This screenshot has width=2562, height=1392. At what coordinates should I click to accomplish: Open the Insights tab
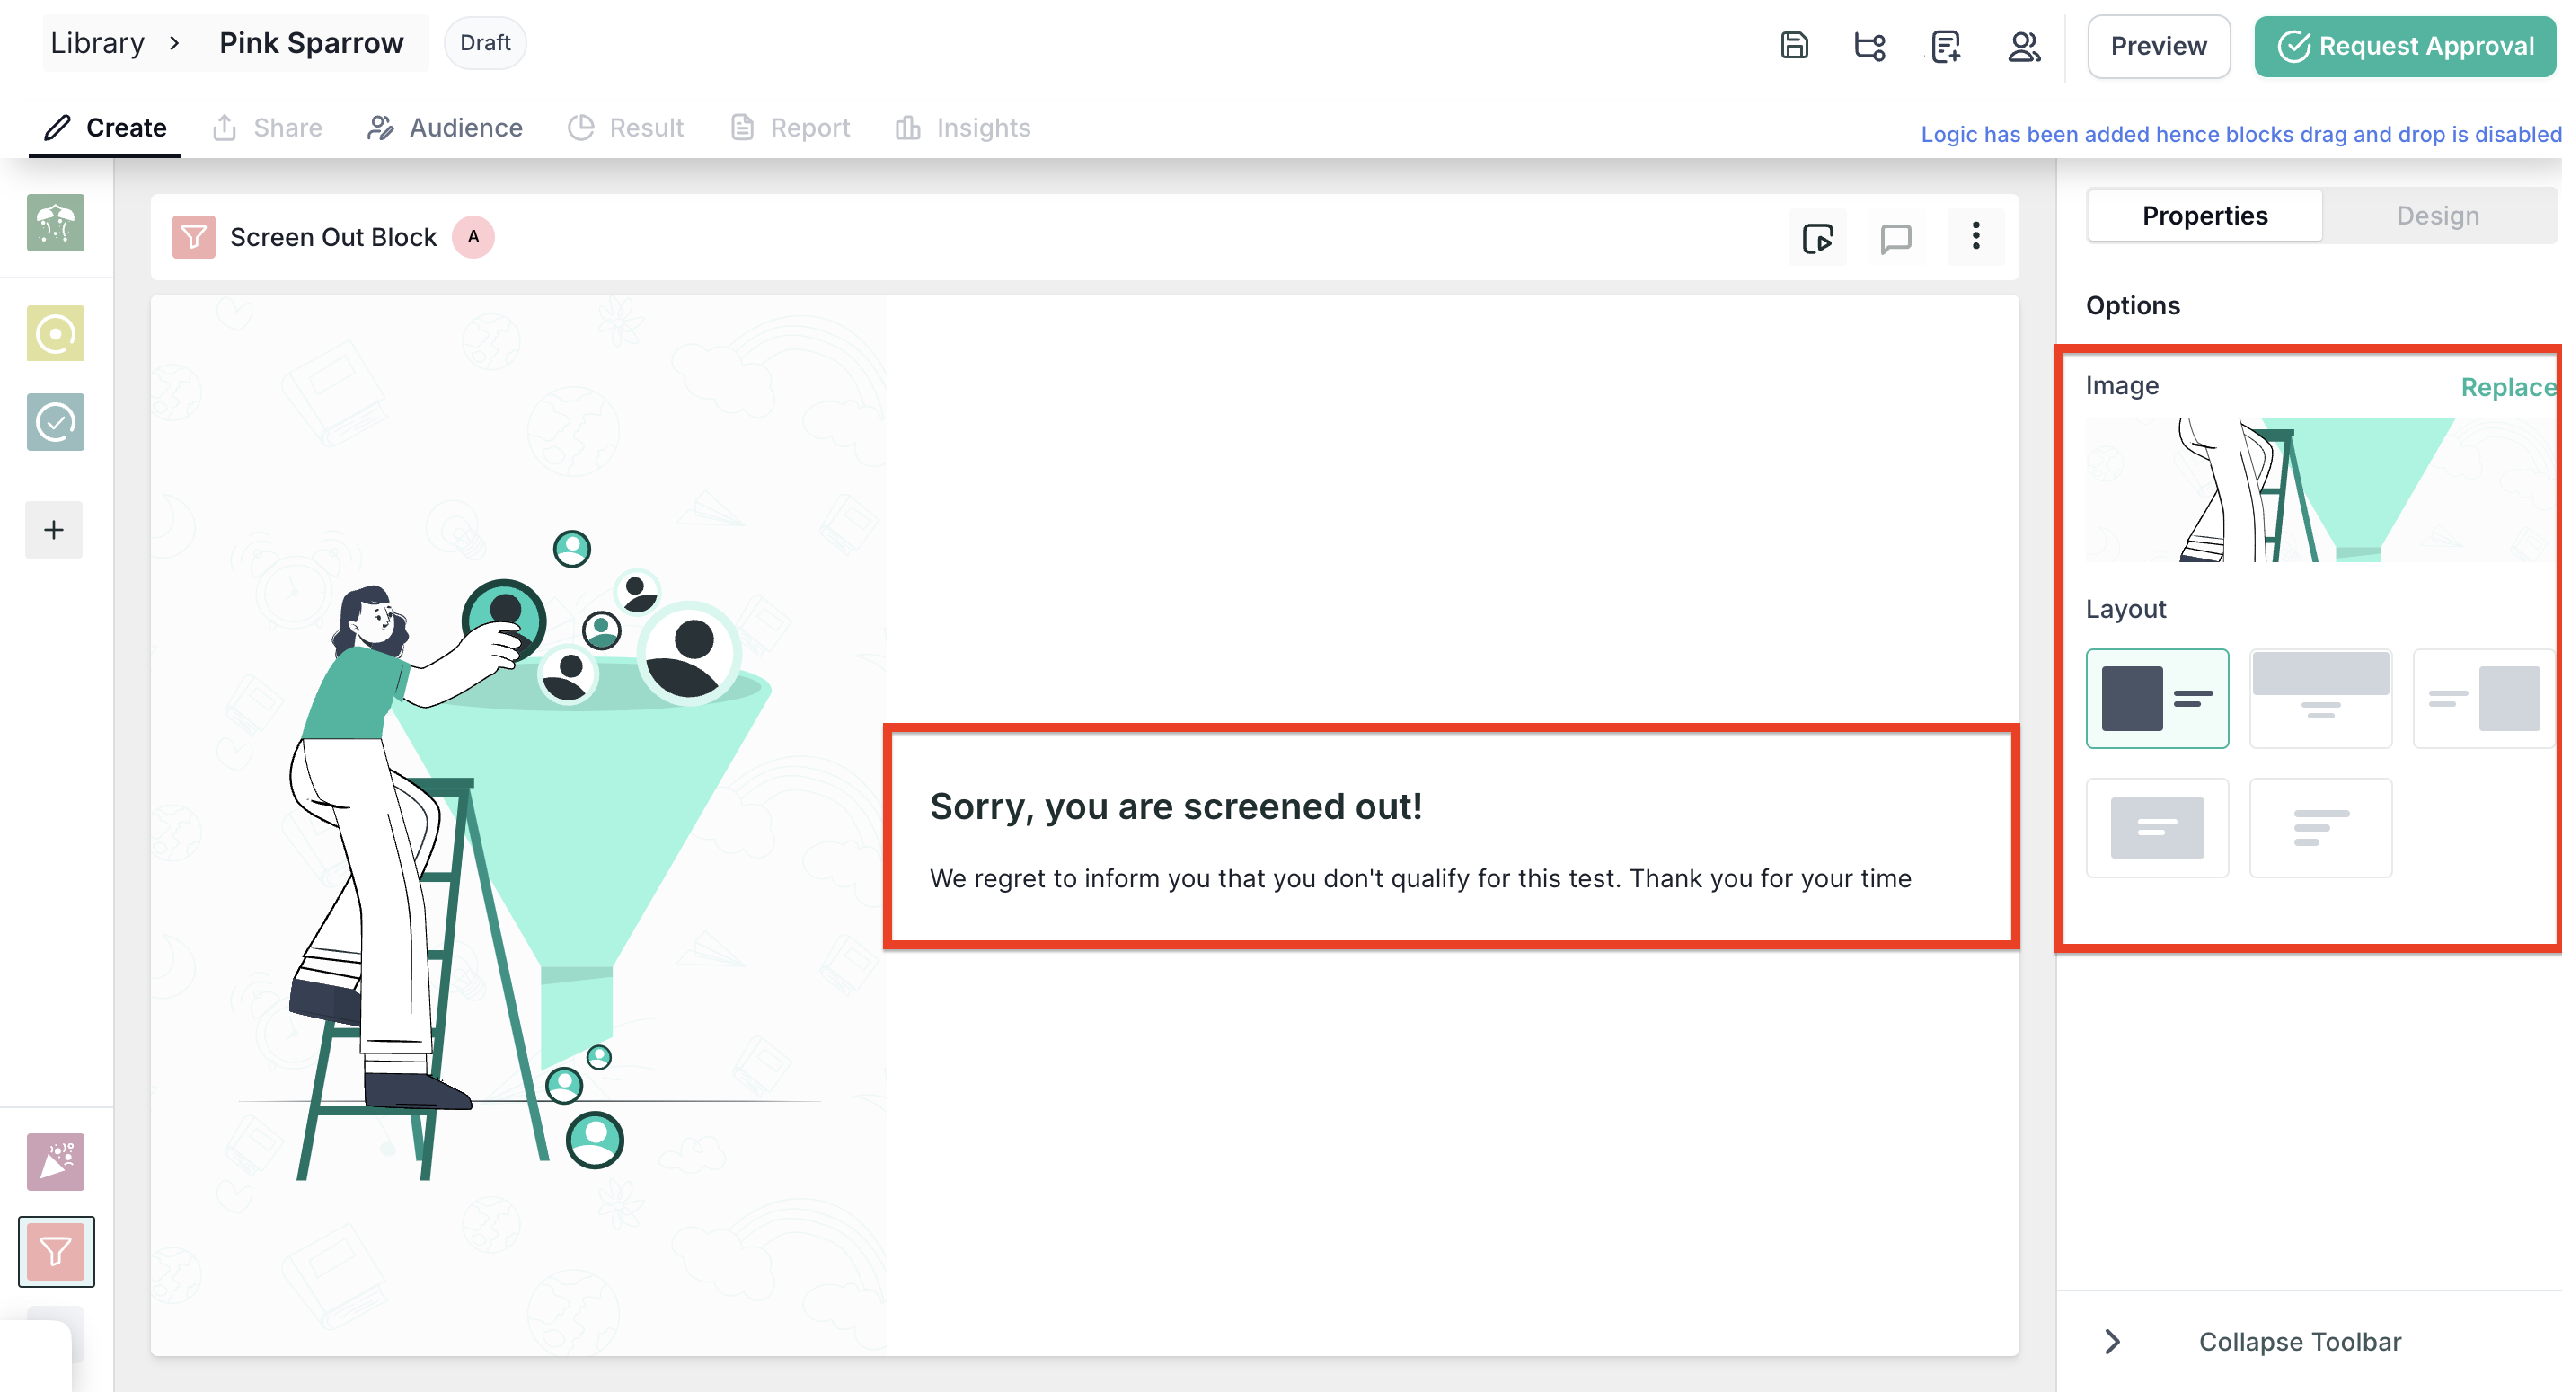963,128
